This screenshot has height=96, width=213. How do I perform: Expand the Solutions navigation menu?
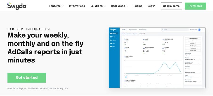(x=98, y=6)
